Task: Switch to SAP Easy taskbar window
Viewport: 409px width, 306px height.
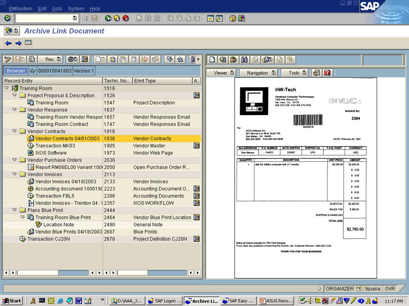Action: pyautogui.click(x=238, y=301)
